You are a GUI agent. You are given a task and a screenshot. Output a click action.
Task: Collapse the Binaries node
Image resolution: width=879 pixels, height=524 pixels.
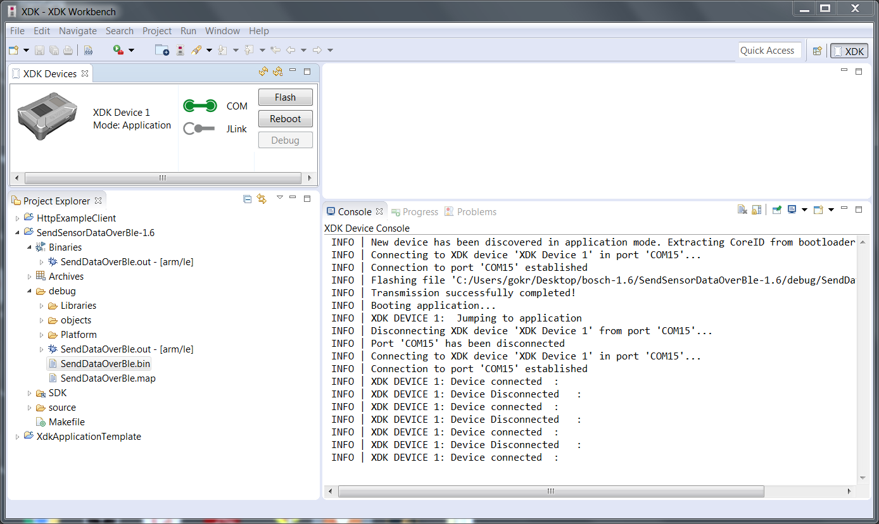tap(29, 247)
